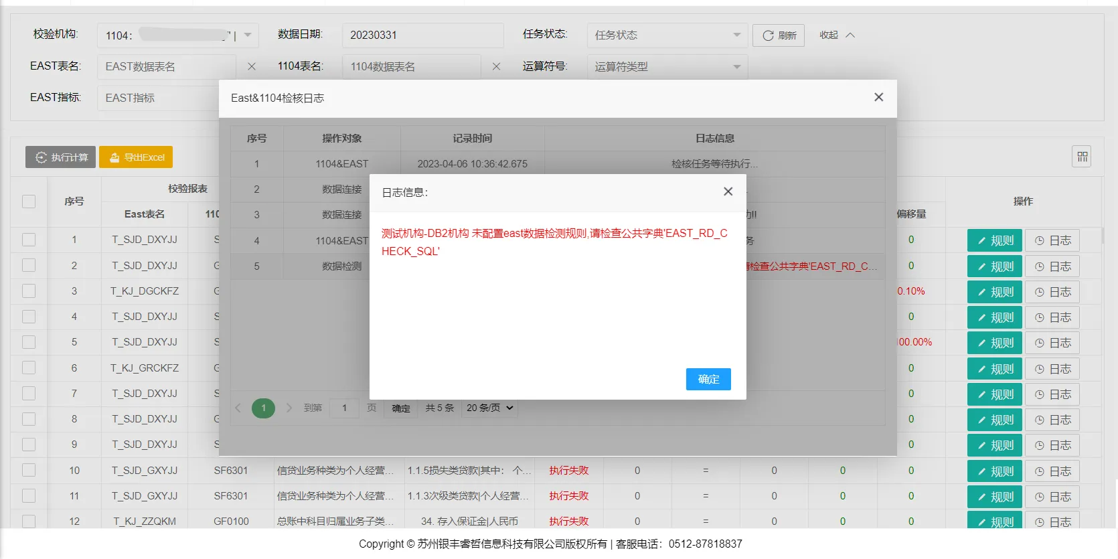Close the East&1104检核日志 dialog

coord(878,98)
